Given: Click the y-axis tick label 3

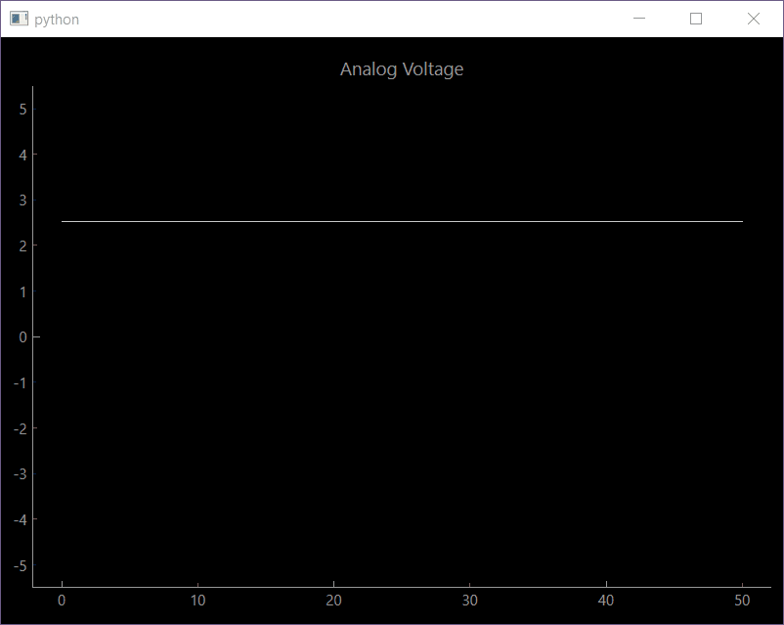Looking at the screenshot, I should 22,201.
